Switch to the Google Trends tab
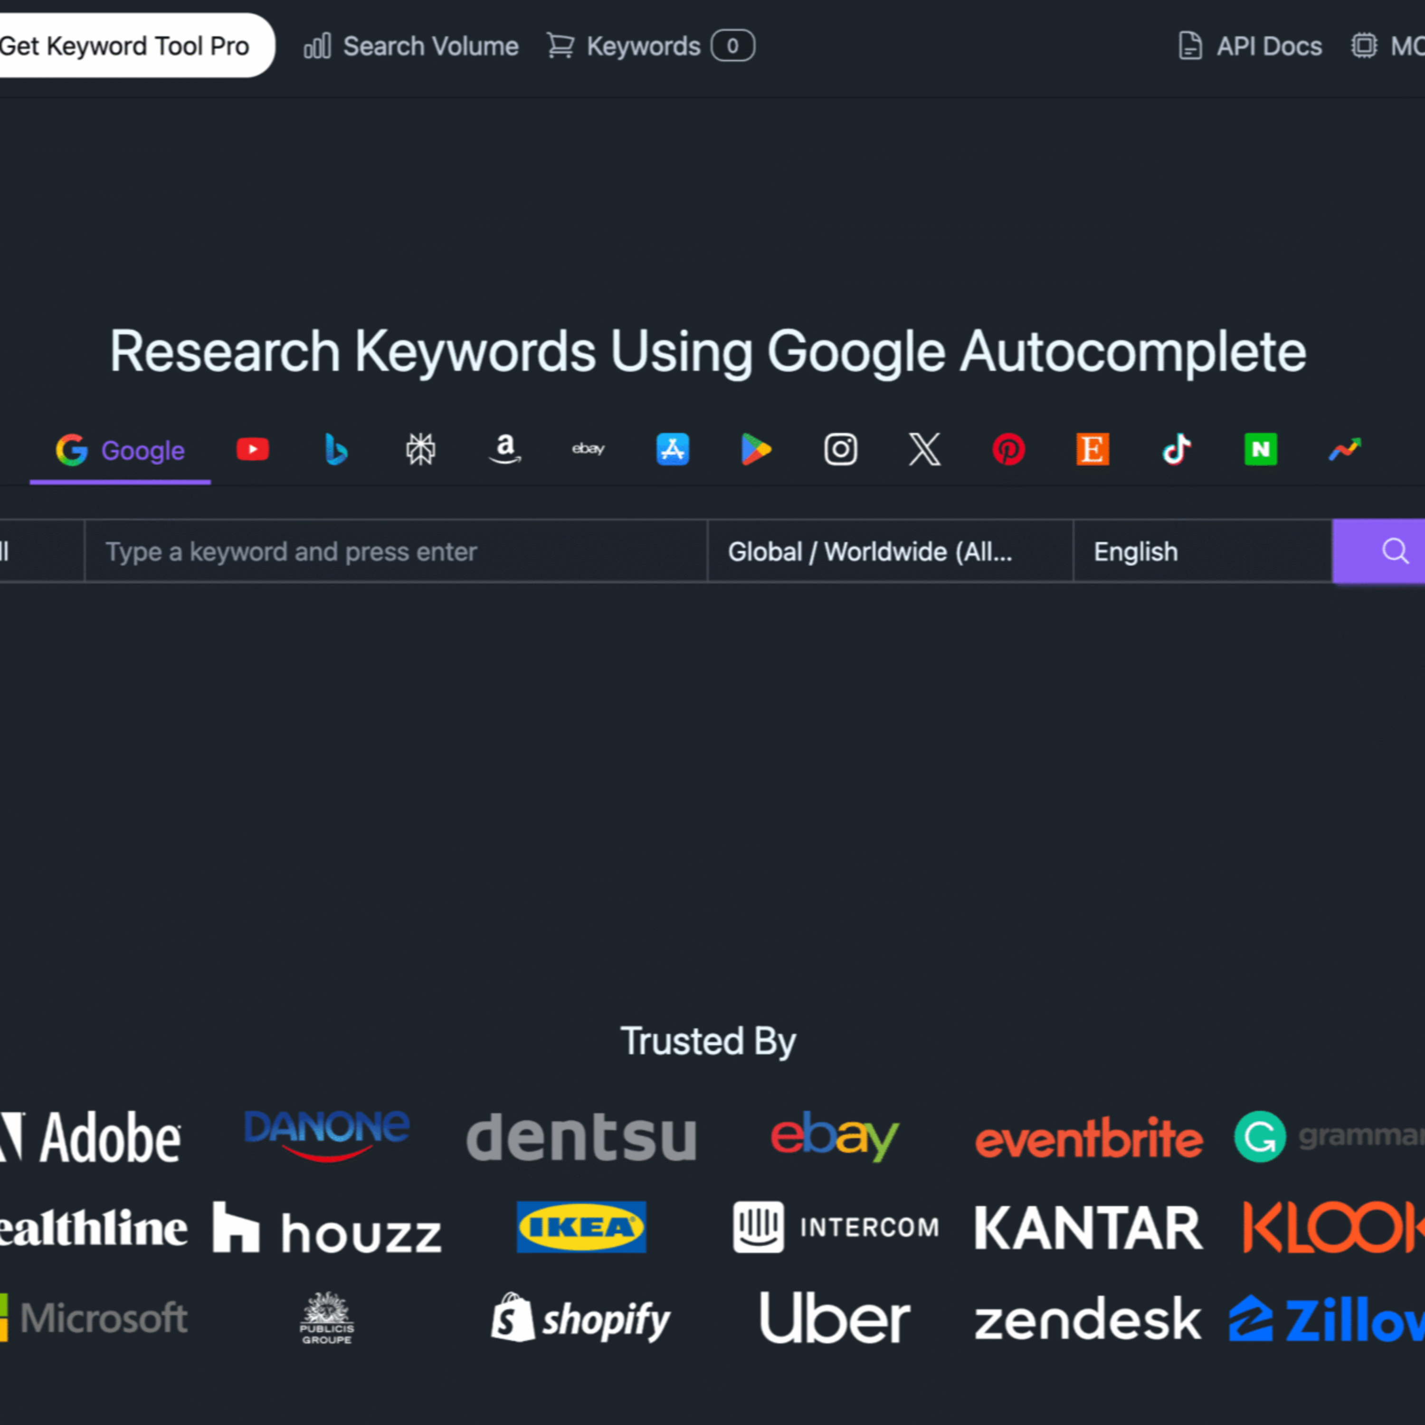Viewport: 1425px width, 1425px height. 1345,449
